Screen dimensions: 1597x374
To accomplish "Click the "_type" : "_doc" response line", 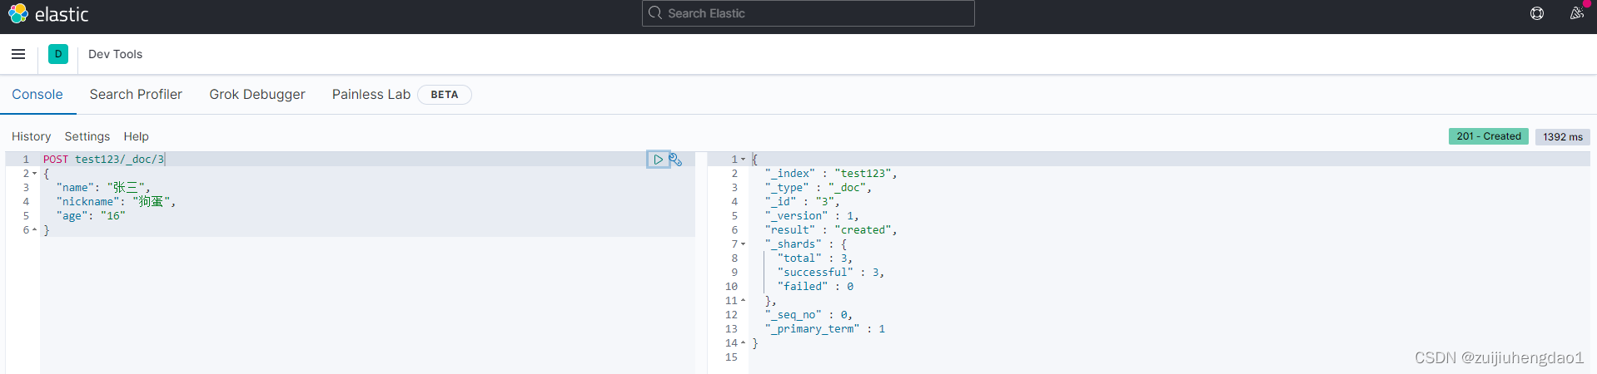I will pos(818,188).
